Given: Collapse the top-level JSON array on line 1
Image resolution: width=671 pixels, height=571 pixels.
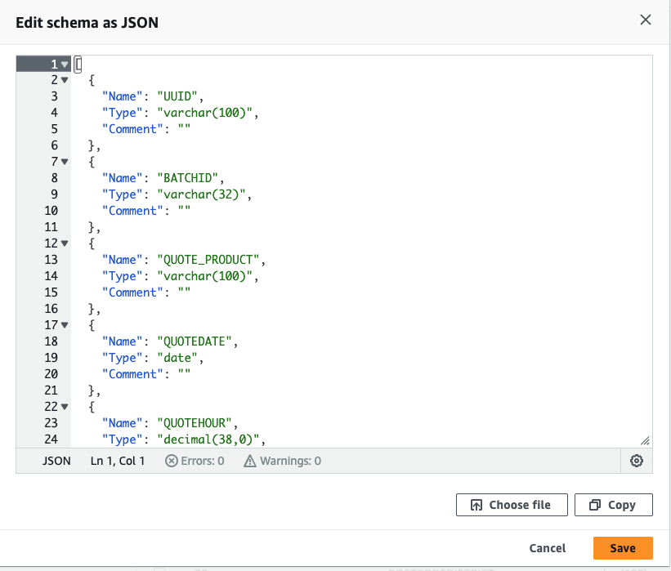Looking at the screenshot, I should [63, 64].
